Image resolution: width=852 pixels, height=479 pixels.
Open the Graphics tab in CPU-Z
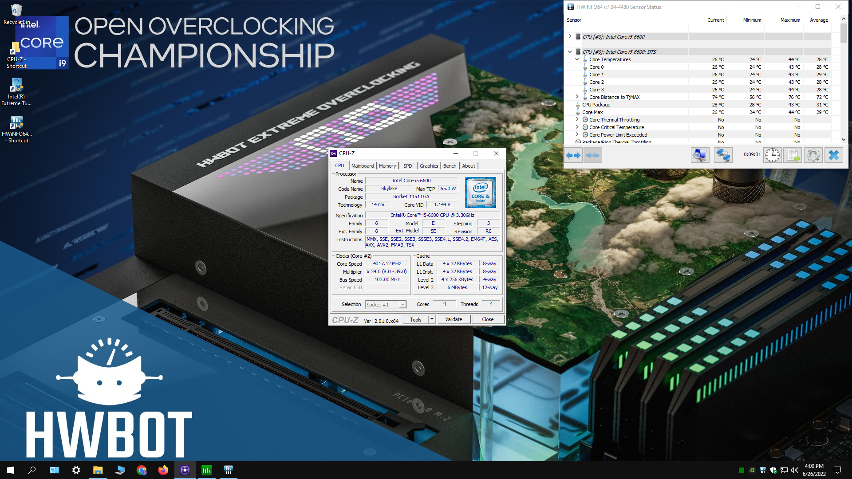pos(429,166)
